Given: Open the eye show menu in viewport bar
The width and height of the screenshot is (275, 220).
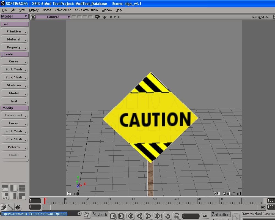Looking at the screenshot, I should coord(104,17).
